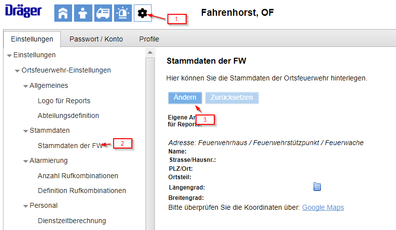This screenshot has height=230, width=396.
Task: Collapse the Alarmierung section
Action: (x=25, y=161)
